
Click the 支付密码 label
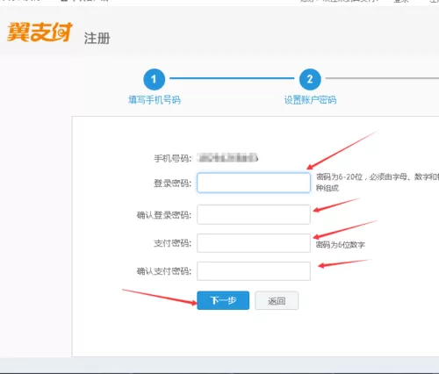pyautogui.click(x=173, y=243)
